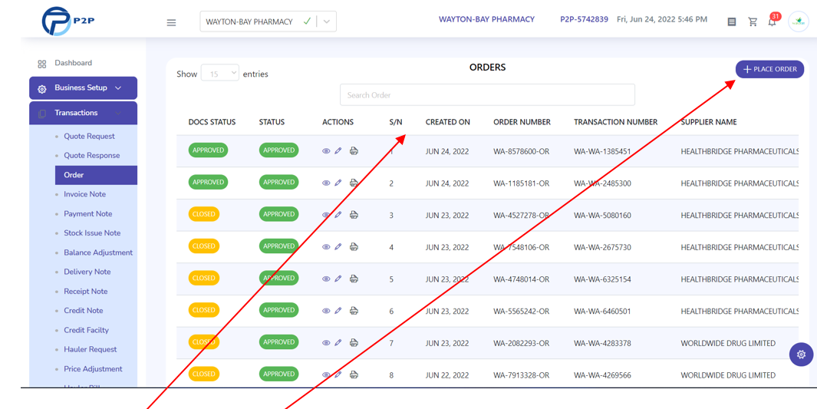Screen dimensions: 817x409
Task: Click the Place Order button
Action: click(x=769, y=69)
